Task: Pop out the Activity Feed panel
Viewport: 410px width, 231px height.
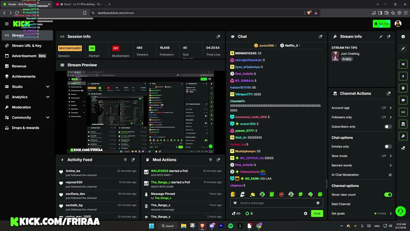Action: click(x=133, y=160)
